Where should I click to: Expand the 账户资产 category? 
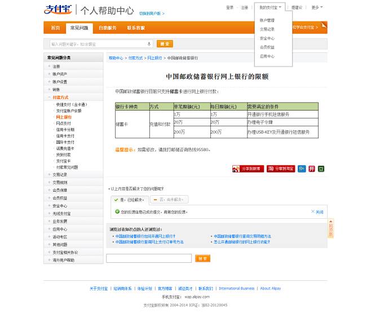pos(74,74)
